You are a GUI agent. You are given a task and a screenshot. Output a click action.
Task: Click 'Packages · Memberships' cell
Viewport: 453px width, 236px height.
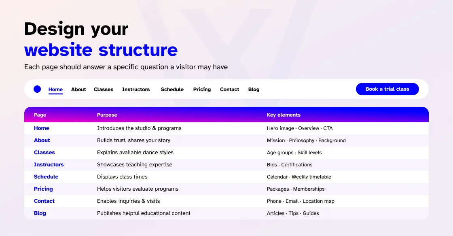296,189
